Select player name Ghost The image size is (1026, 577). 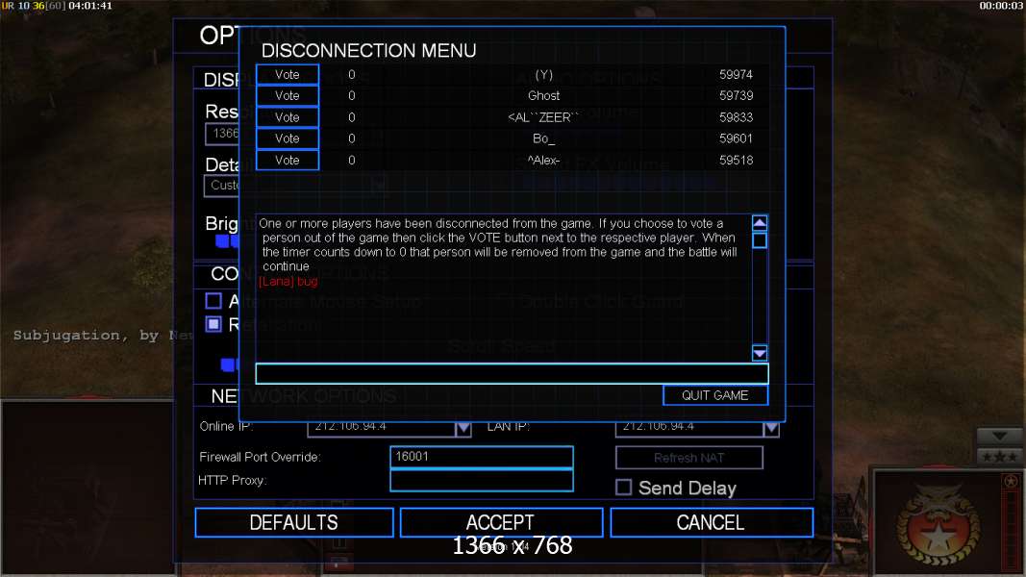pyautogui.click(x=543, y=95)
